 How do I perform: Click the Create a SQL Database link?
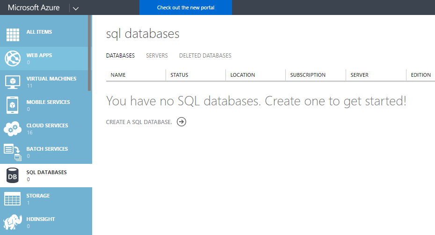[139, 122]
